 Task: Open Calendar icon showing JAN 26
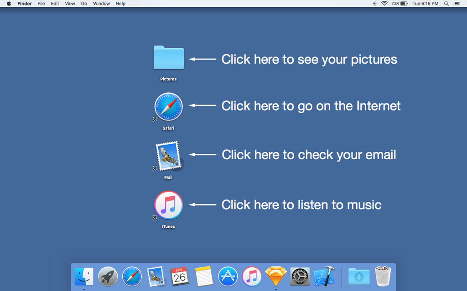pos(180,276)
